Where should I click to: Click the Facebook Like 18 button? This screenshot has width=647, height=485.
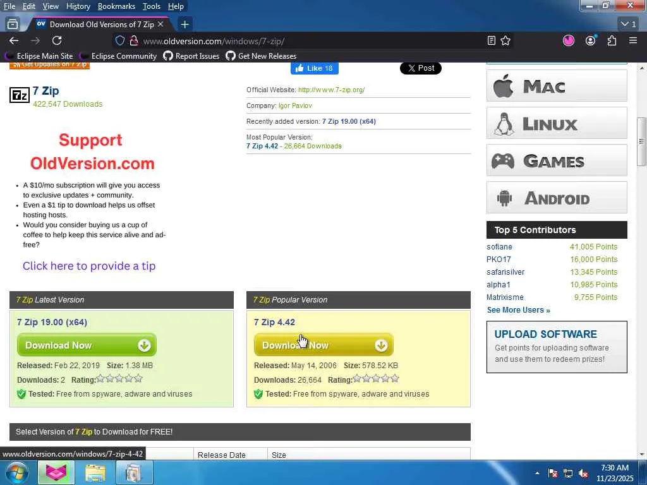click(315, 68)
